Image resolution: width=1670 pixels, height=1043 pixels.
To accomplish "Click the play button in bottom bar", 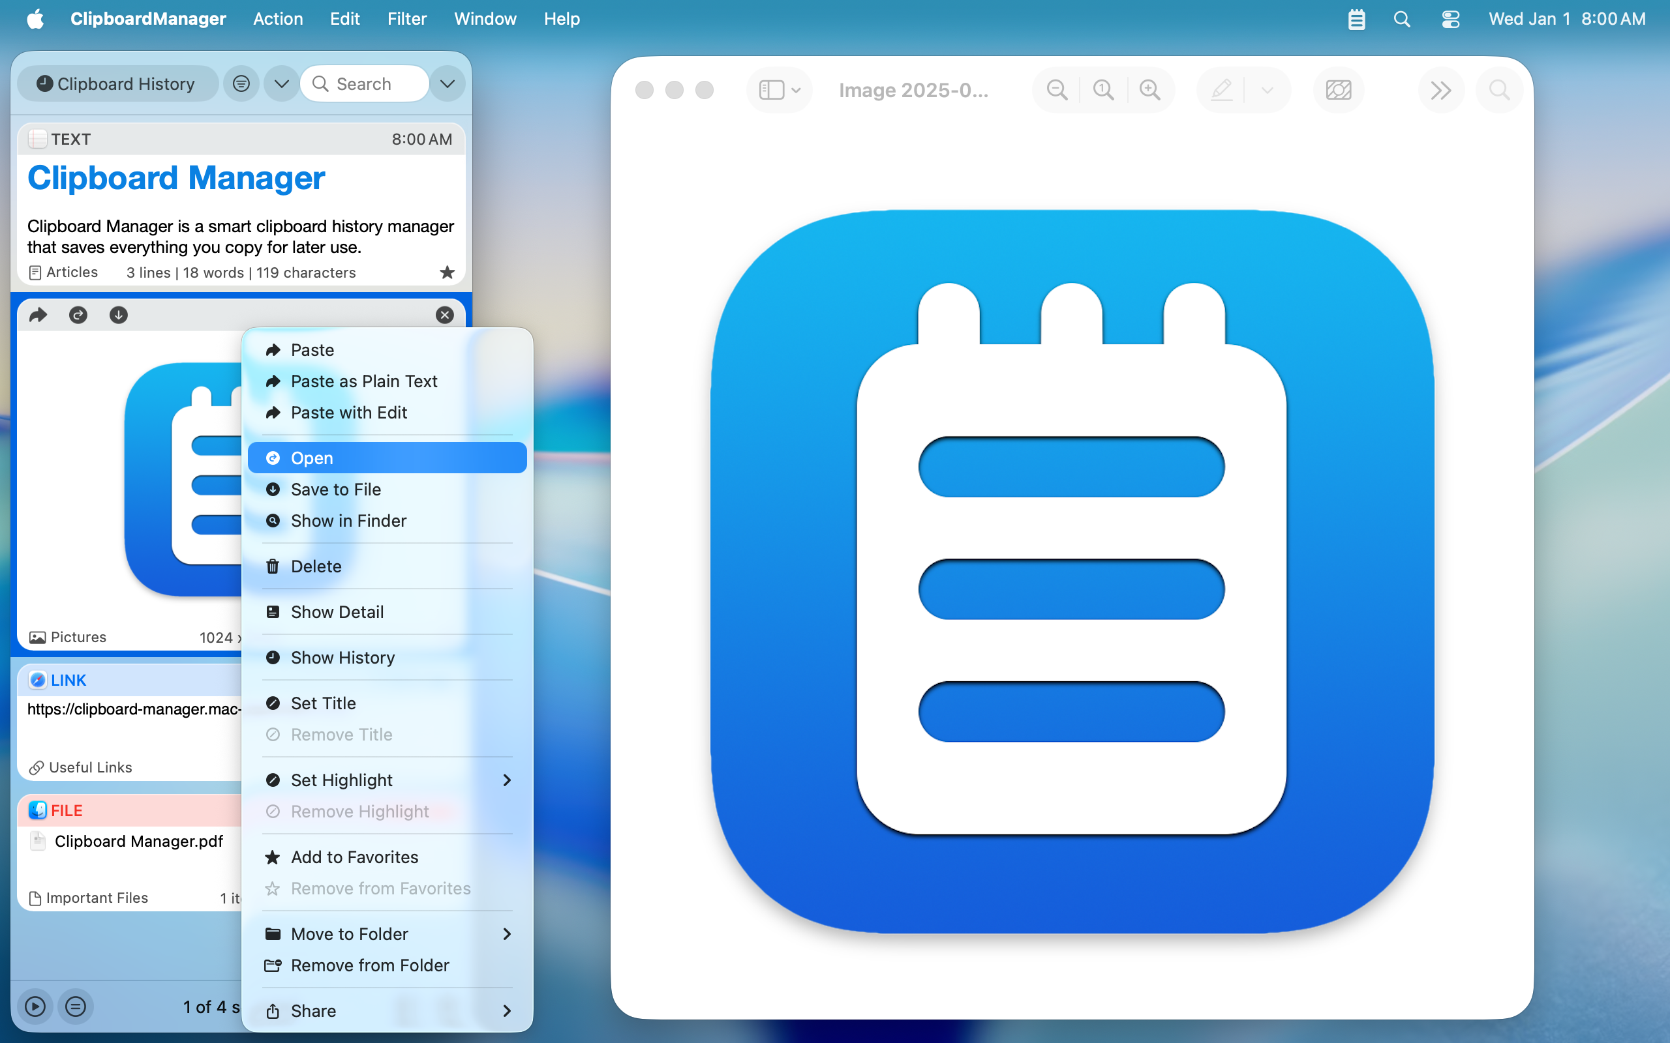I will [35, 1006].
